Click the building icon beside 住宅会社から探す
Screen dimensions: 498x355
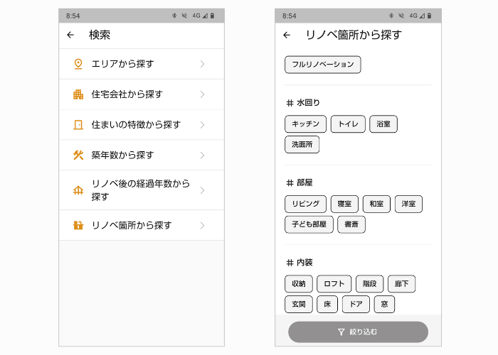click(x=78, y=94)
